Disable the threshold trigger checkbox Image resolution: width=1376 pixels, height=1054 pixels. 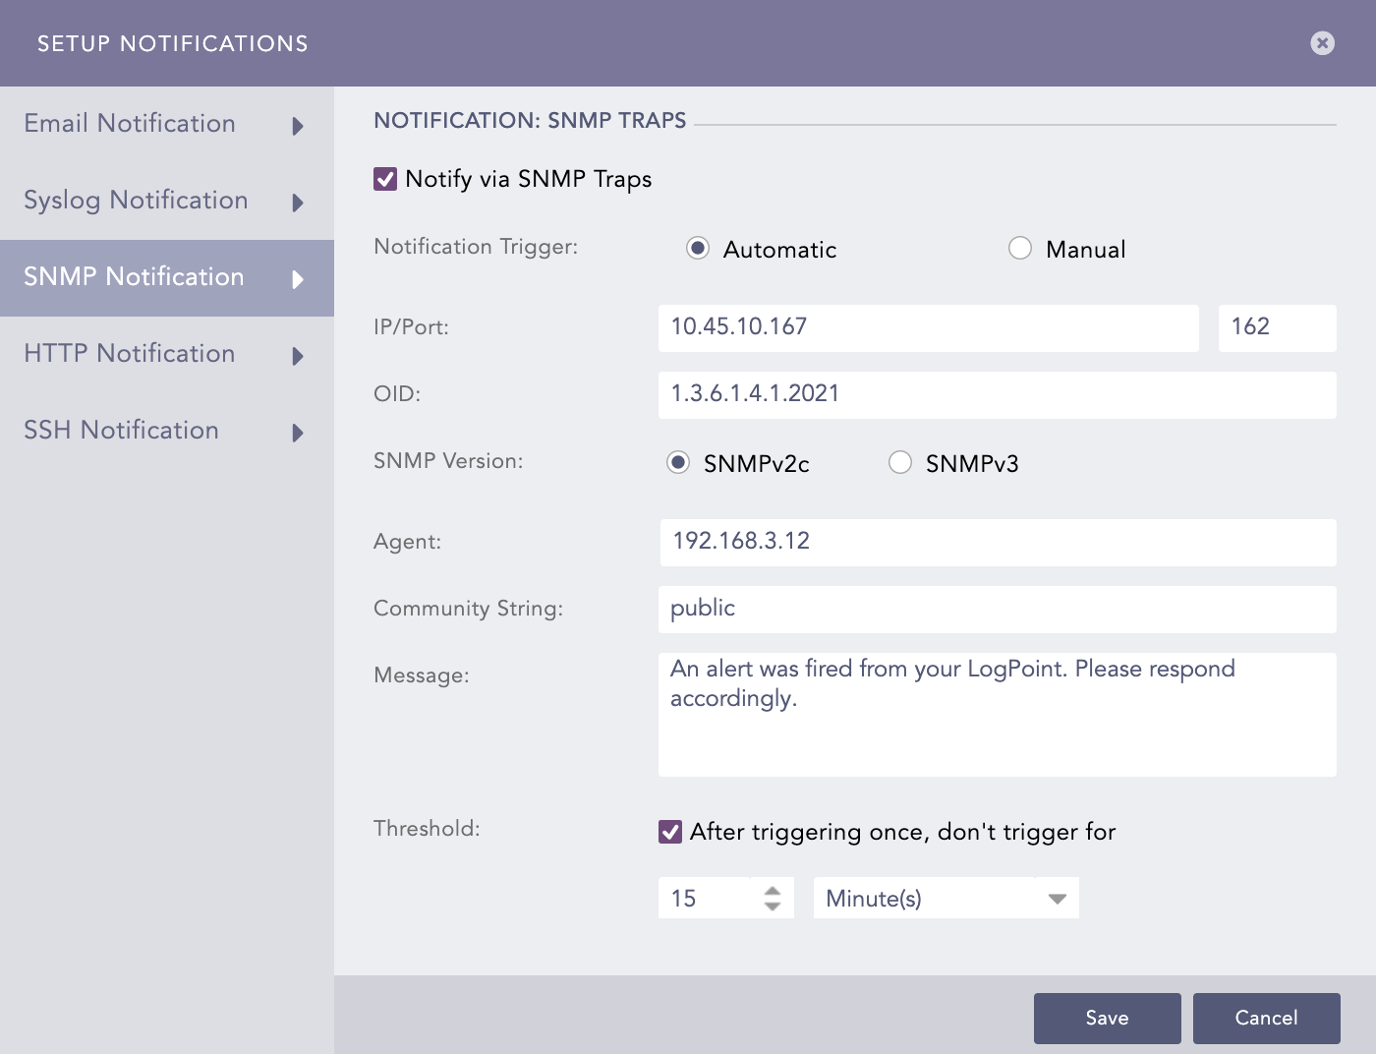pyautogui.click(x=670, y=832)
